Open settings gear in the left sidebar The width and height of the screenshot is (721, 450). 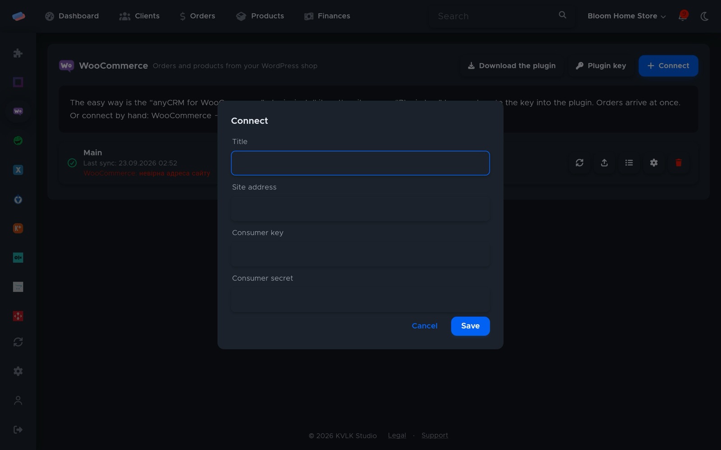pos(18,371)
